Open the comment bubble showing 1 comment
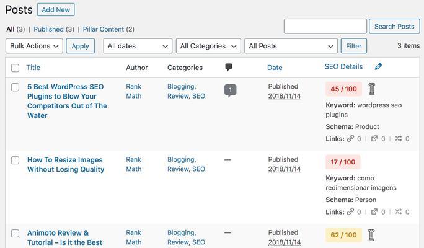This screenshot has width=424, height=248. (x=231, y=91)
